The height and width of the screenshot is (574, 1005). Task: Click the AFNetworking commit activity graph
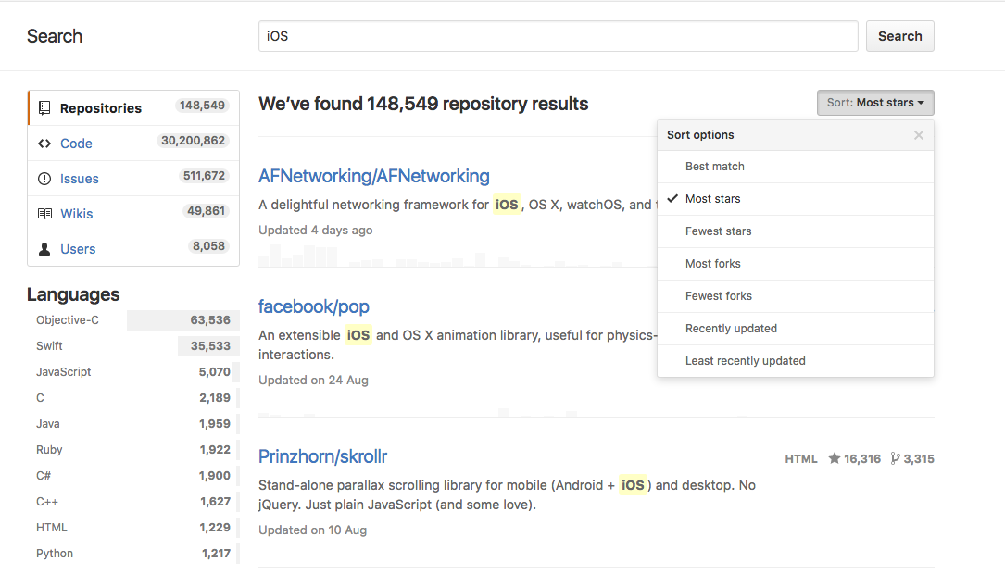pos(458,256)
